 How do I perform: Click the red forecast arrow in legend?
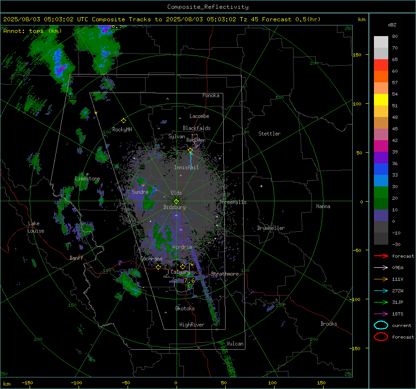[381, 256]
